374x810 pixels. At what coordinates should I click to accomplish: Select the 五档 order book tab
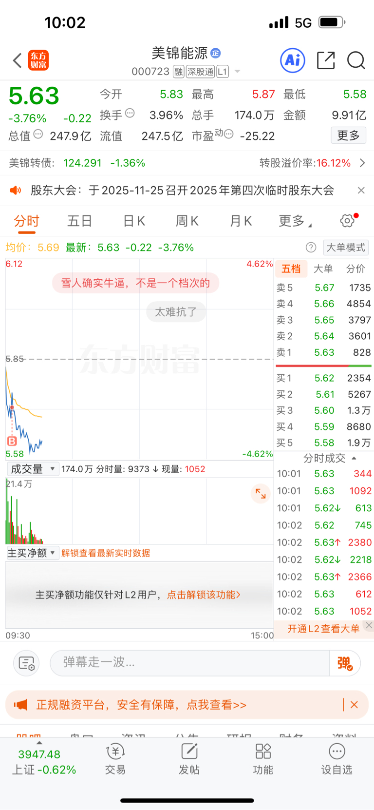click(291, 269)
